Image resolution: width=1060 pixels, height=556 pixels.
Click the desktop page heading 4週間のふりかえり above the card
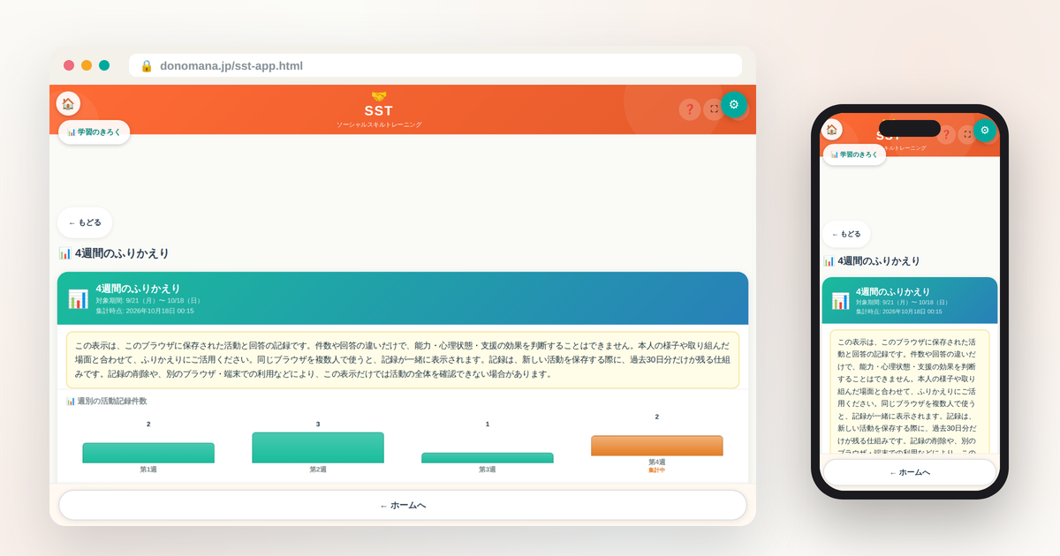pyautogui.click(x=114, y=253)
